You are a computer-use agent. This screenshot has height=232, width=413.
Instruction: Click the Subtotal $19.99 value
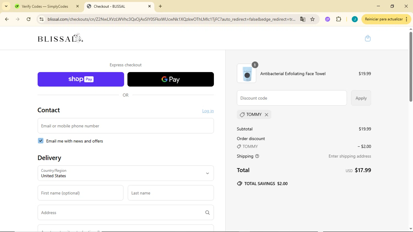click(x=365, y=129)
